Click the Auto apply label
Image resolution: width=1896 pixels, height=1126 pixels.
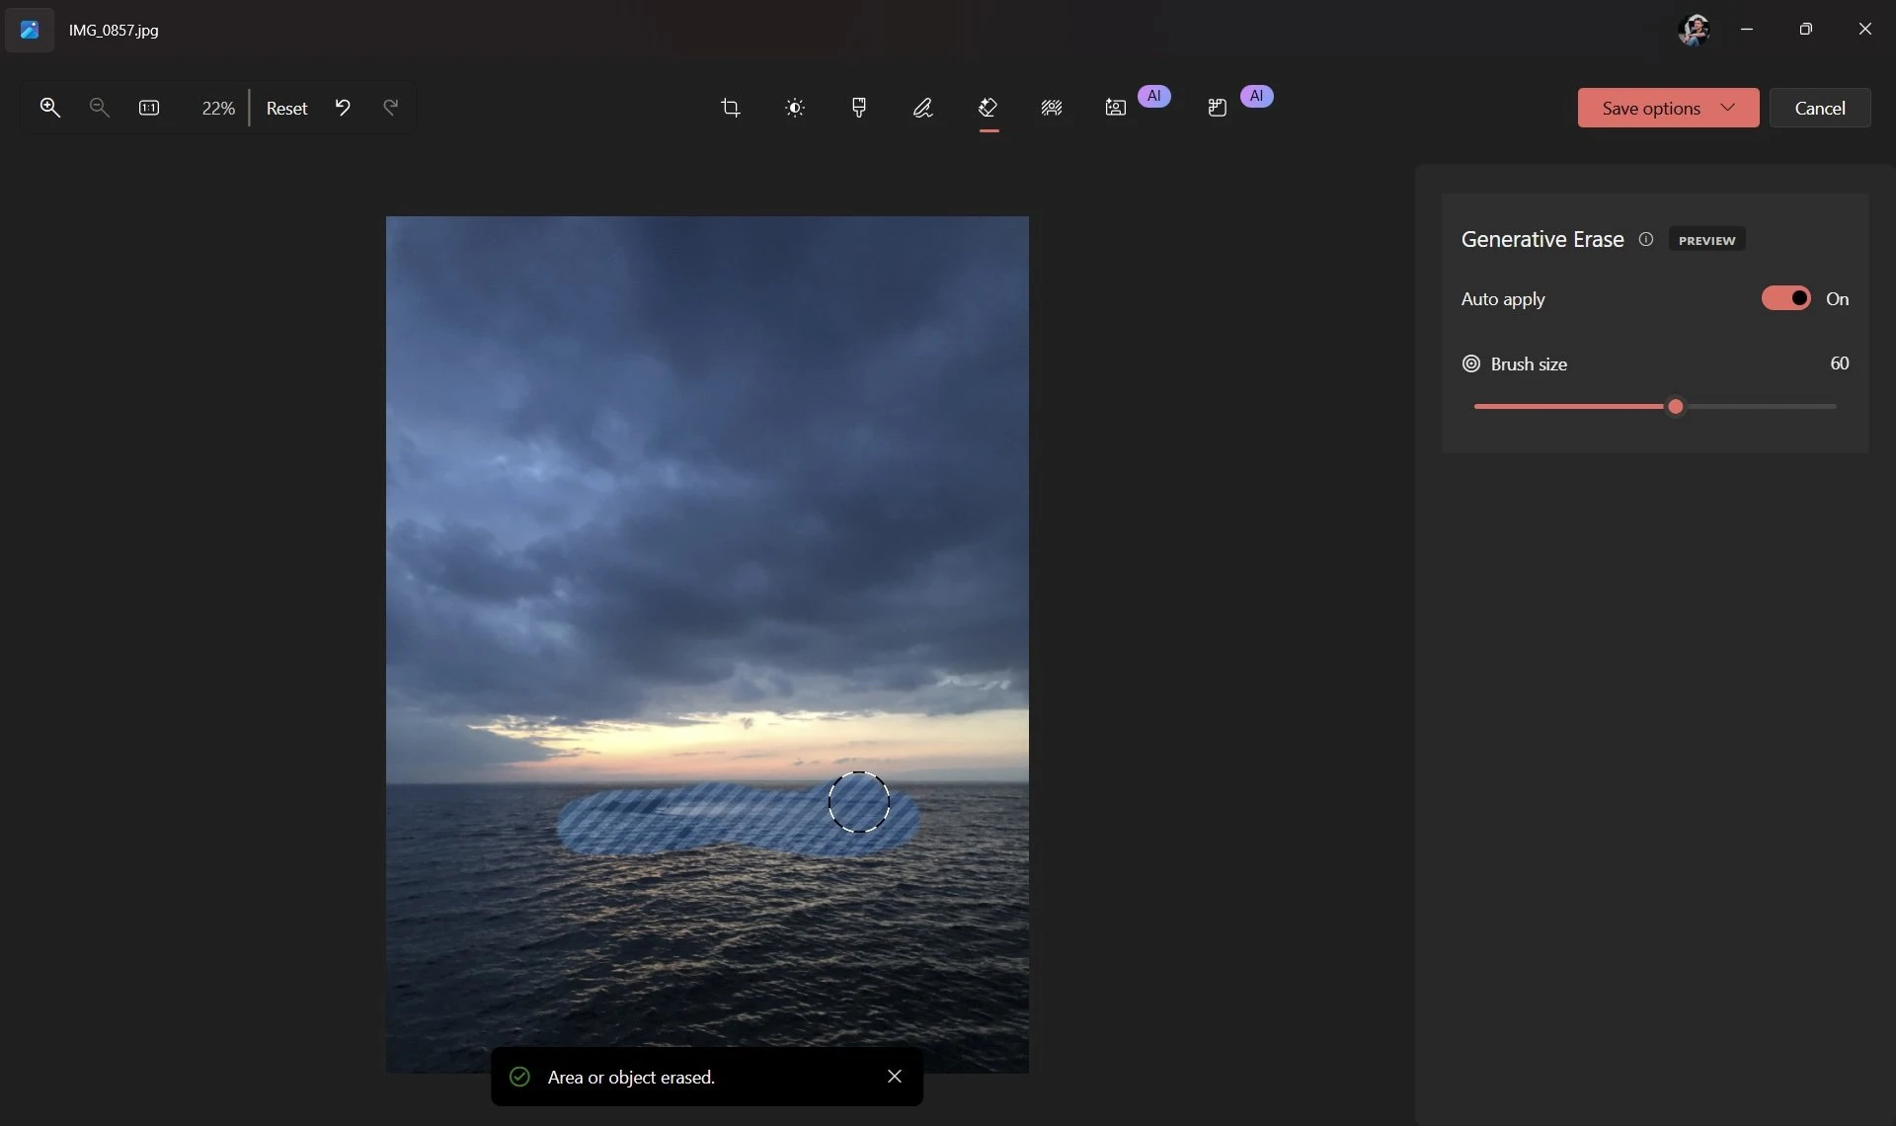1503,298
